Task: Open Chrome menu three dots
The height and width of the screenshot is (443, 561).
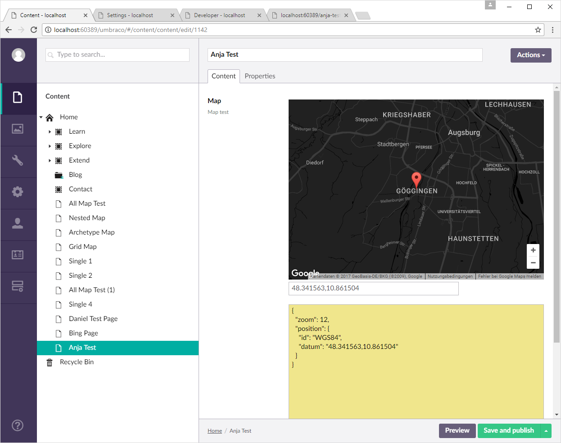Action: tap(553, 30)
